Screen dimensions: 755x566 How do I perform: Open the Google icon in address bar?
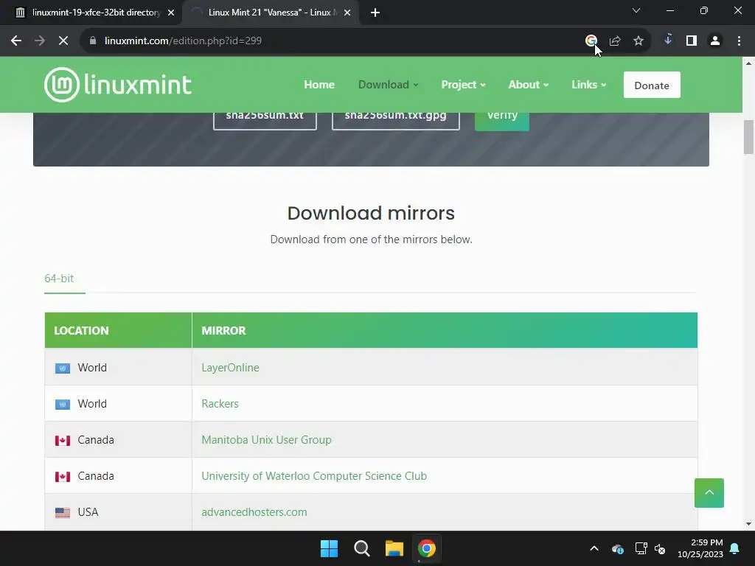pos(591,41)
